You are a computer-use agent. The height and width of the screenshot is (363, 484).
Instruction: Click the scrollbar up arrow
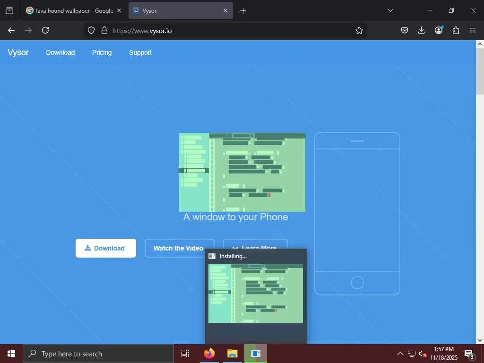click(x=480, y=44)
